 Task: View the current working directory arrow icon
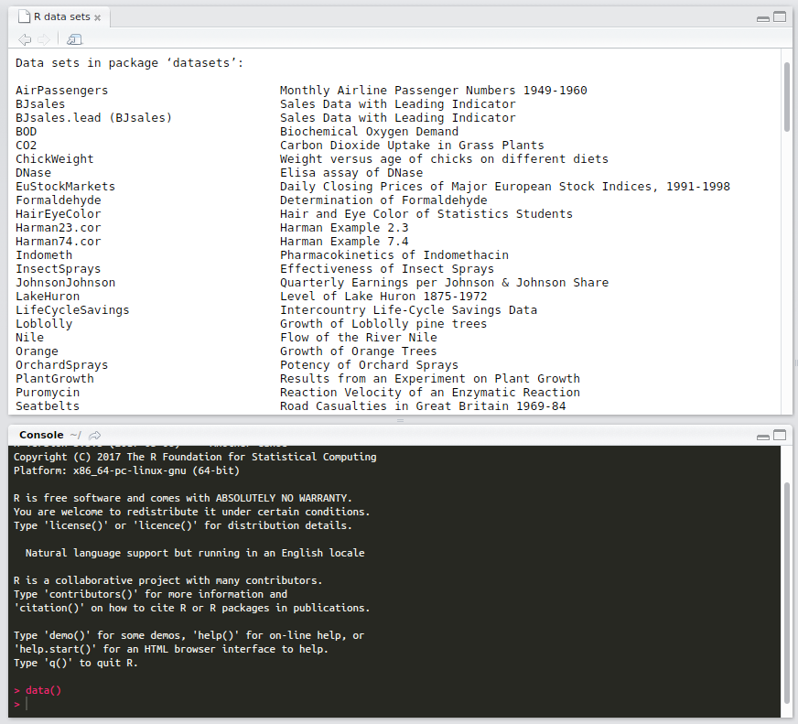pyautogui.click(x=94, y=436)
